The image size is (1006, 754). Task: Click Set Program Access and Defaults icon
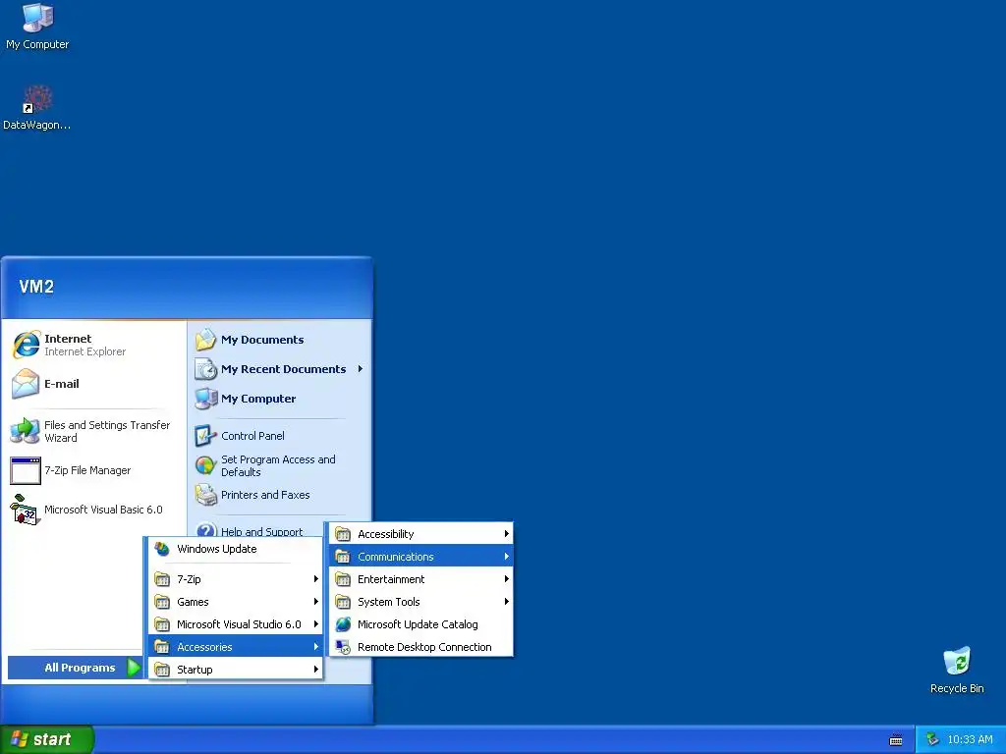pos(206,465)
